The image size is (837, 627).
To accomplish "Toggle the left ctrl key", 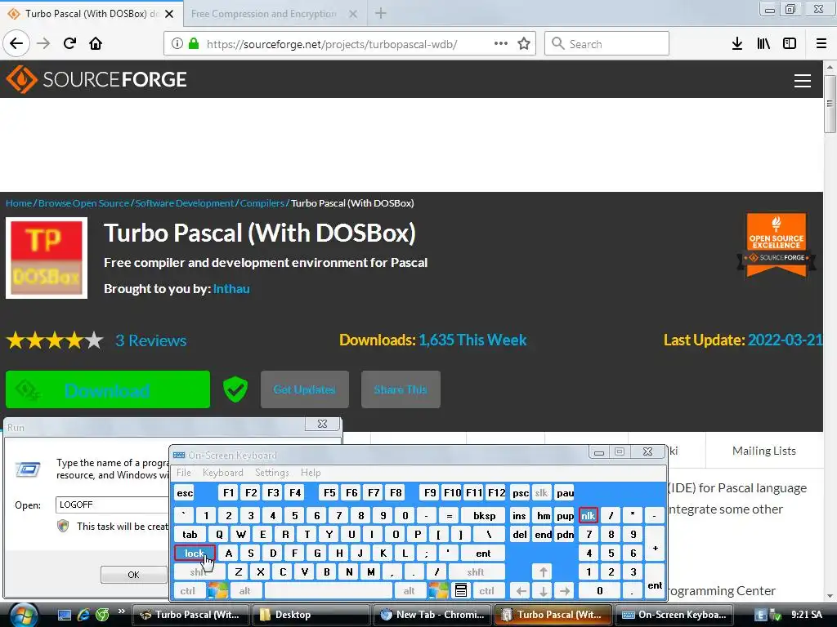I will pyautogui.click(x=188, y=591).
